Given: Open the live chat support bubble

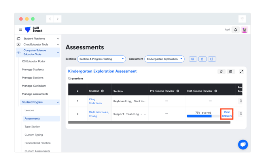Looking at the screenshot, I should (243, 144).
